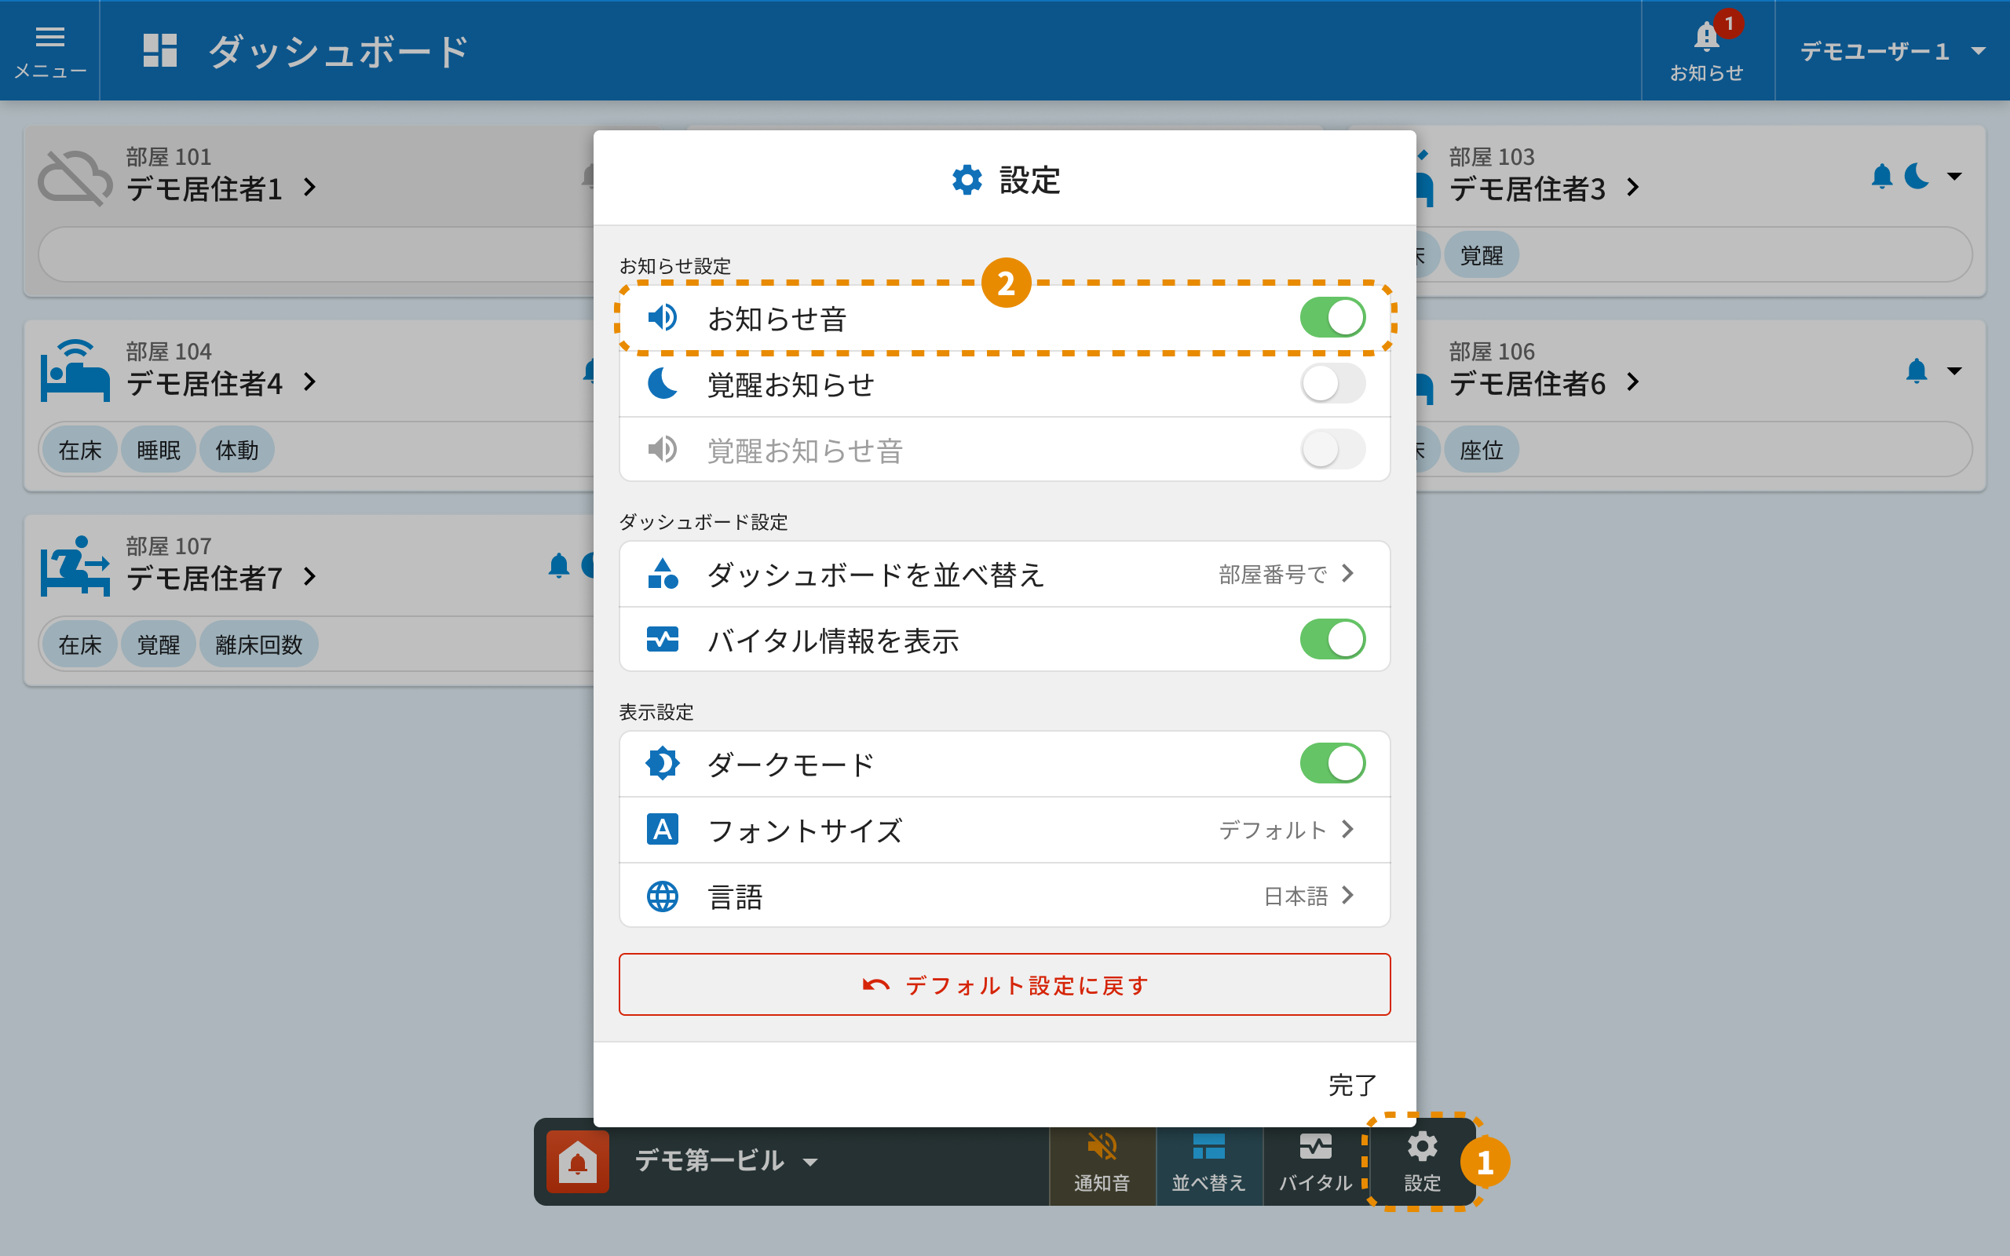Image resolution: width=2010 pixels, height=1256 pixels.
Task: Disable the ダークモード switch
Action: pos(1332,763)
